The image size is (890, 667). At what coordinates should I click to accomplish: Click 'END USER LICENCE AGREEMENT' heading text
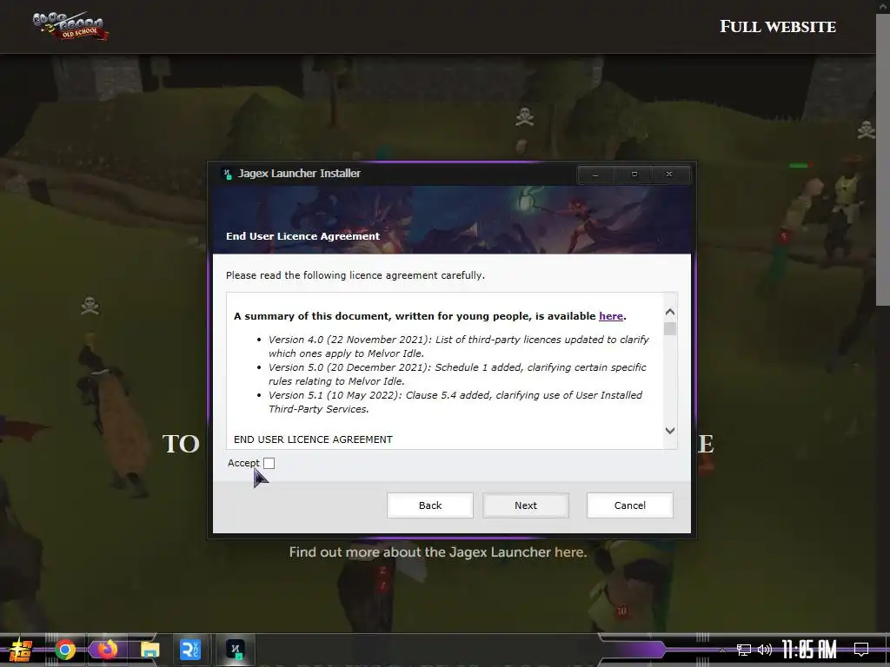click(x=313, y=439)
